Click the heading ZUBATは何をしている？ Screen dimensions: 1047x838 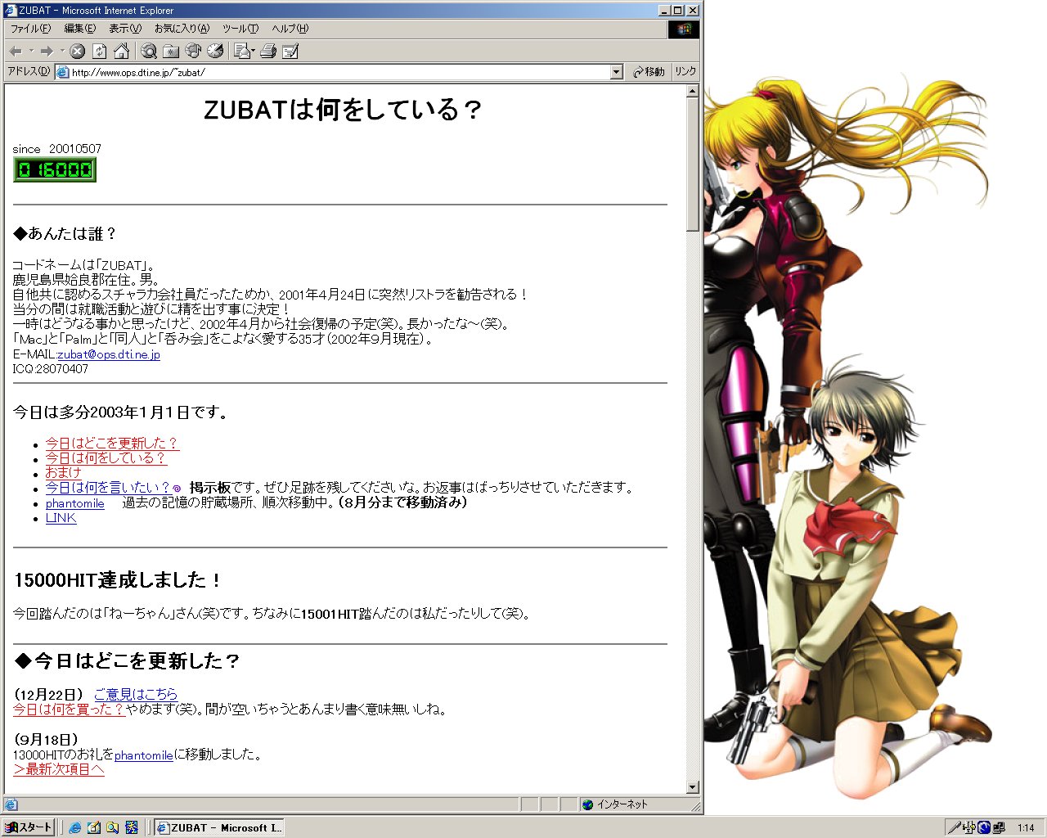click(x=343, y=109)
